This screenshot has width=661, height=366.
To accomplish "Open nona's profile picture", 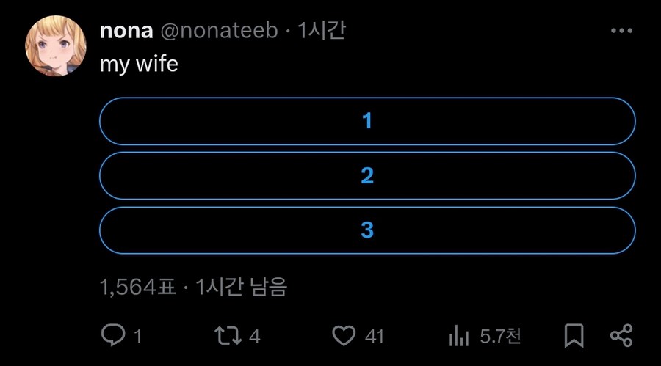I will [57, 45].
